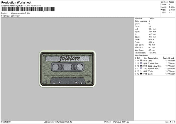Click the Down 31.7 mm value

152,37
